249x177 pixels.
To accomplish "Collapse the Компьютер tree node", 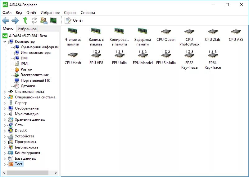I will [5, 42].
